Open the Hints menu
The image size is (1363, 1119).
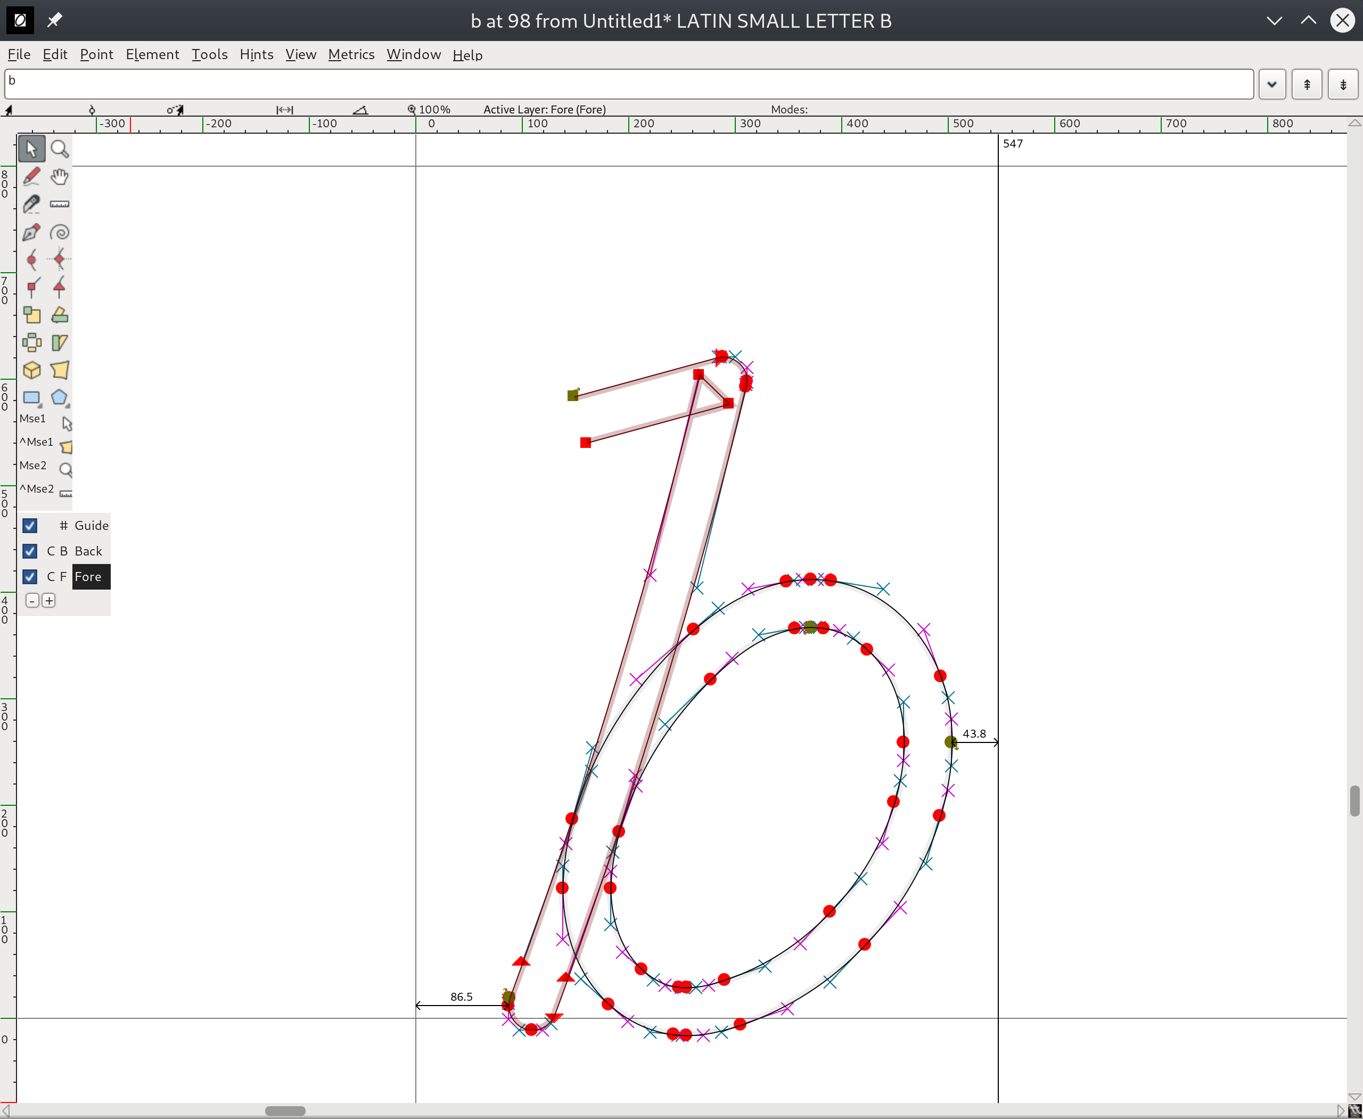click(256, 54)
